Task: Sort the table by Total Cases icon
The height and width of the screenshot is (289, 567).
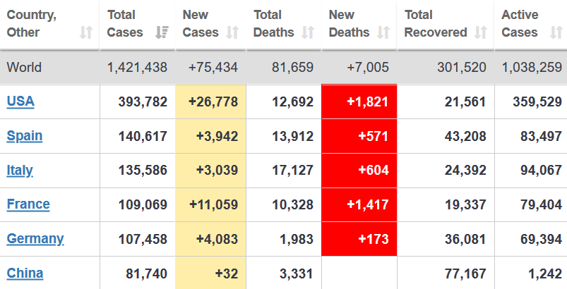Action: [162, 32]
